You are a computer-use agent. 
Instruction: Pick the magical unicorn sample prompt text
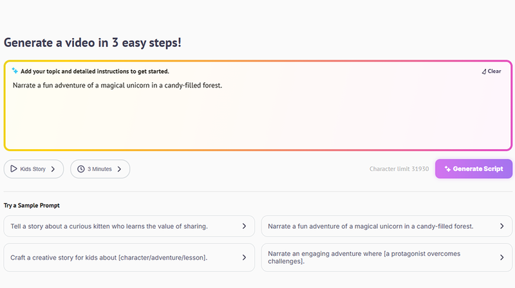[x=370, y=226]
